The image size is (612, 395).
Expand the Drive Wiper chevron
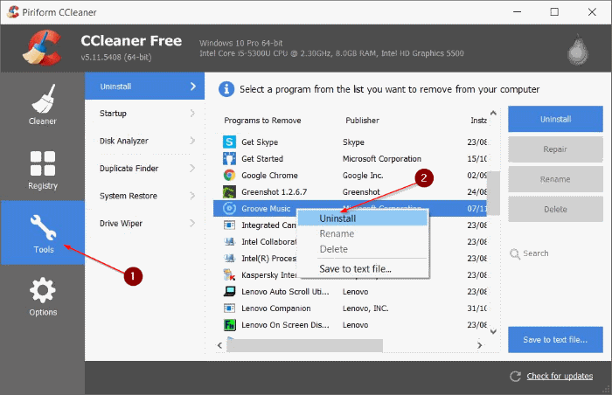[x=192, y=223]
